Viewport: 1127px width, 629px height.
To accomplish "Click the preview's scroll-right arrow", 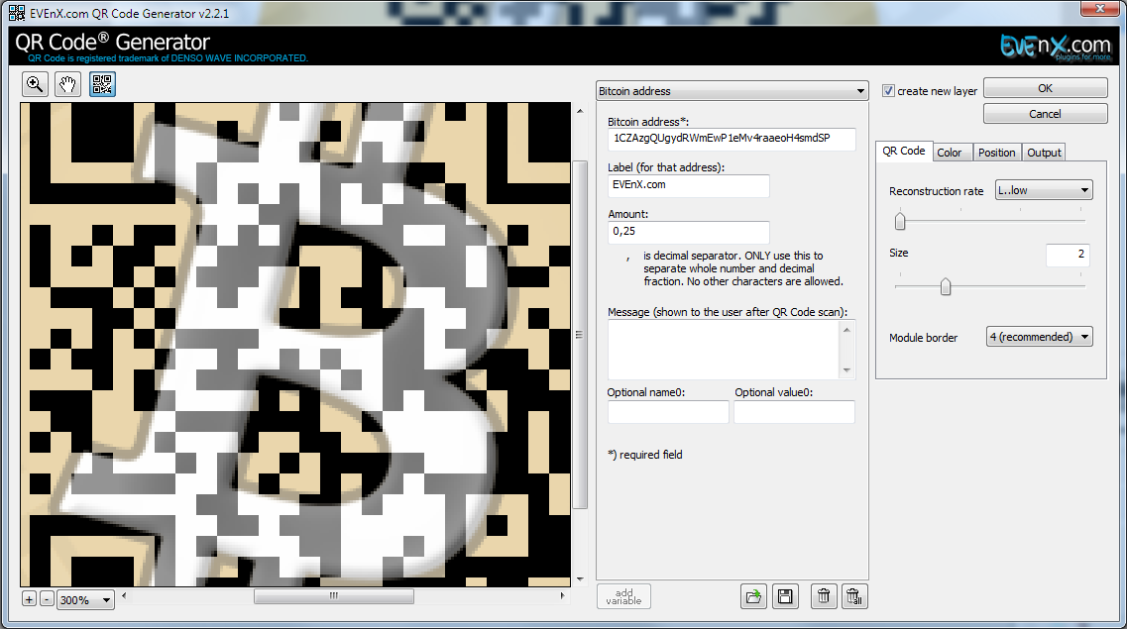I will click(x=562, y=595).
